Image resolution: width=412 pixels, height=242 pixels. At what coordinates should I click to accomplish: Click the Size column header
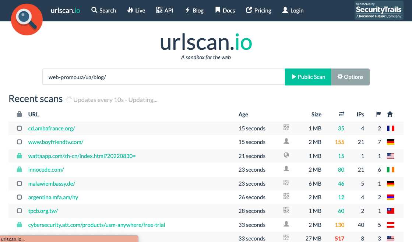[316, 114]
